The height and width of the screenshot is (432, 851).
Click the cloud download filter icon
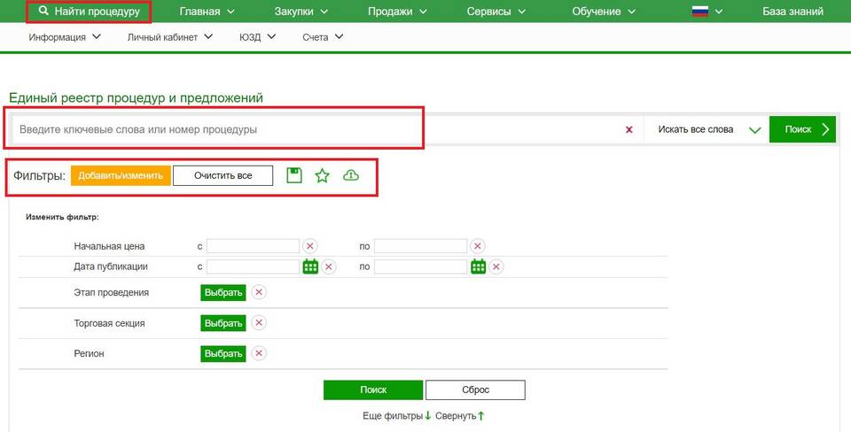click(351, 175)
